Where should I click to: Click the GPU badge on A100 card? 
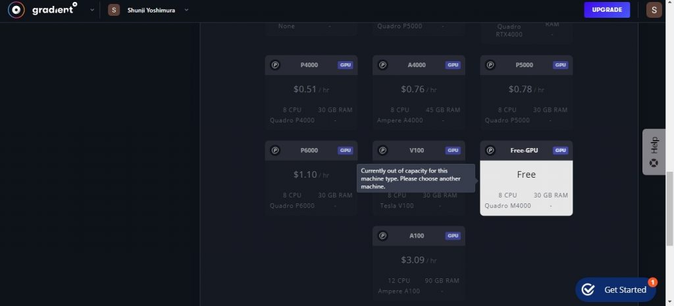coord(453,236)
